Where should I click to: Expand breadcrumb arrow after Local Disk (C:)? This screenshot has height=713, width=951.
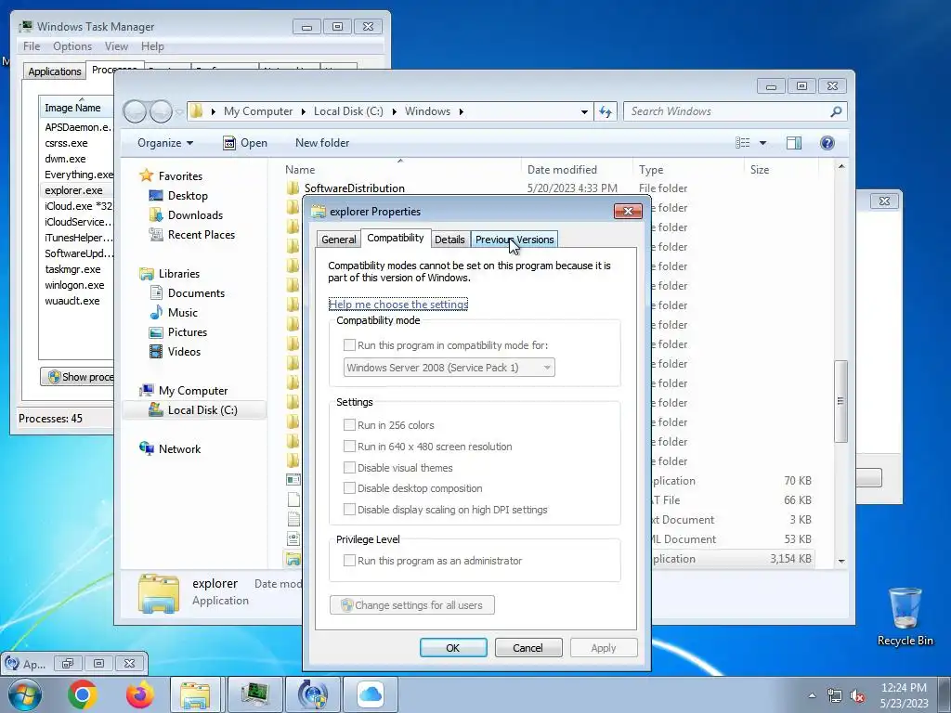point(394,111)
